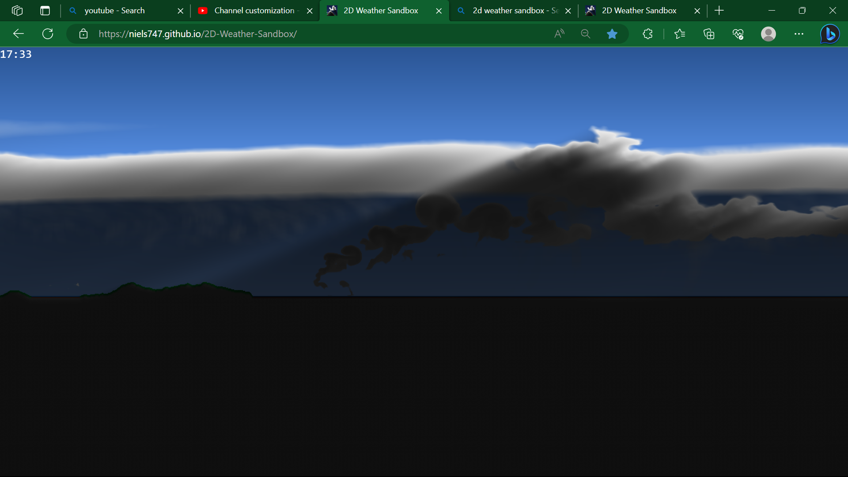Click the address bar URL
The height and width of the screenshot is (477, 848).
[x=198, y=34]
